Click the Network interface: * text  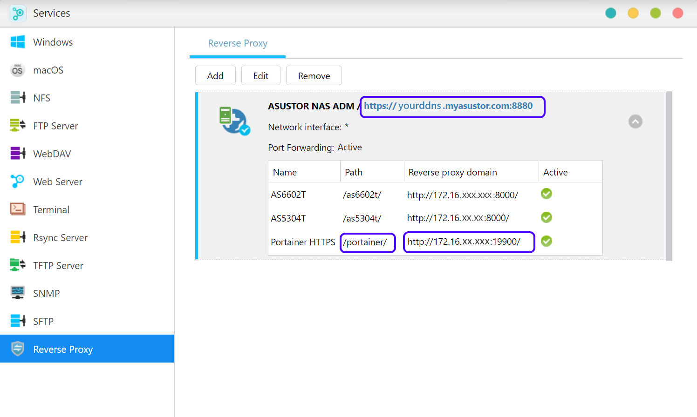coord(308,127)
